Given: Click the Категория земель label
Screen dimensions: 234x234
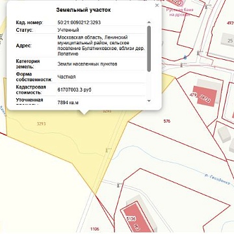Looking at the screenshot, I should [x=28, y=64].
